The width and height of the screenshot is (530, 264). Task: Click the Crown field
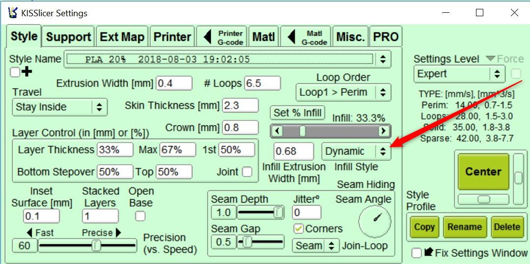point(240,128)
